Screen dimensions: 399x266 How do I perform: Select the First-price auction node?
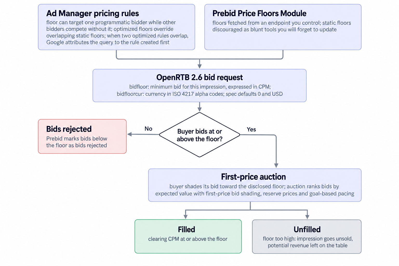(x=255, y=185)
